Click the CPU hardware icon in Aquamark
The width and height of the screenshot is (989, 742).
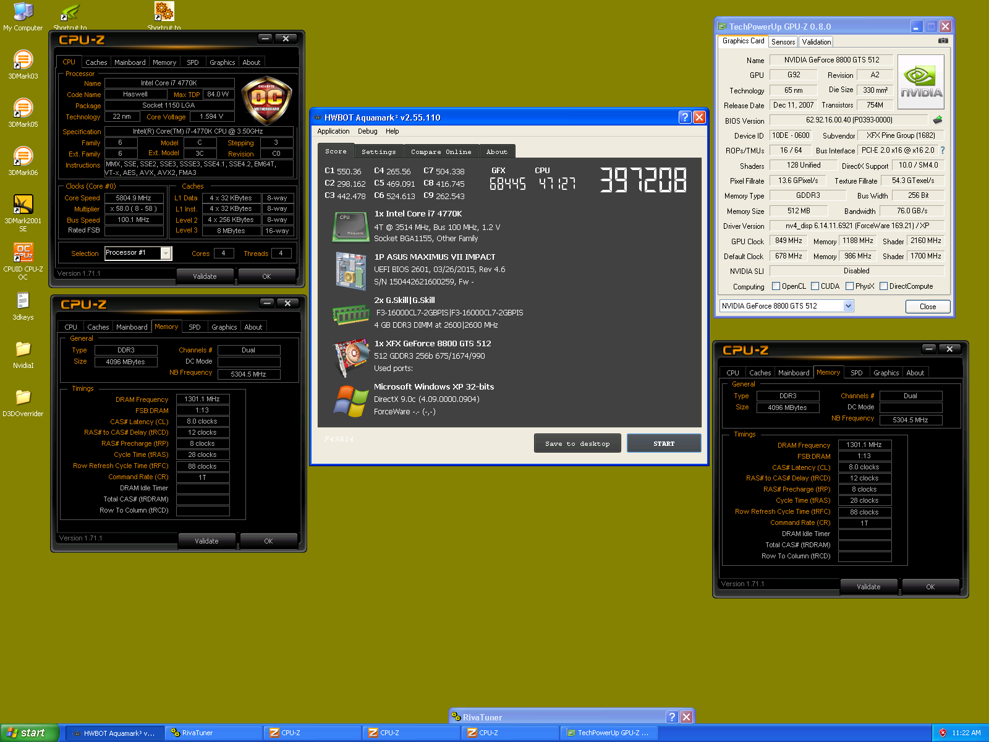click(x=351, y=227)
